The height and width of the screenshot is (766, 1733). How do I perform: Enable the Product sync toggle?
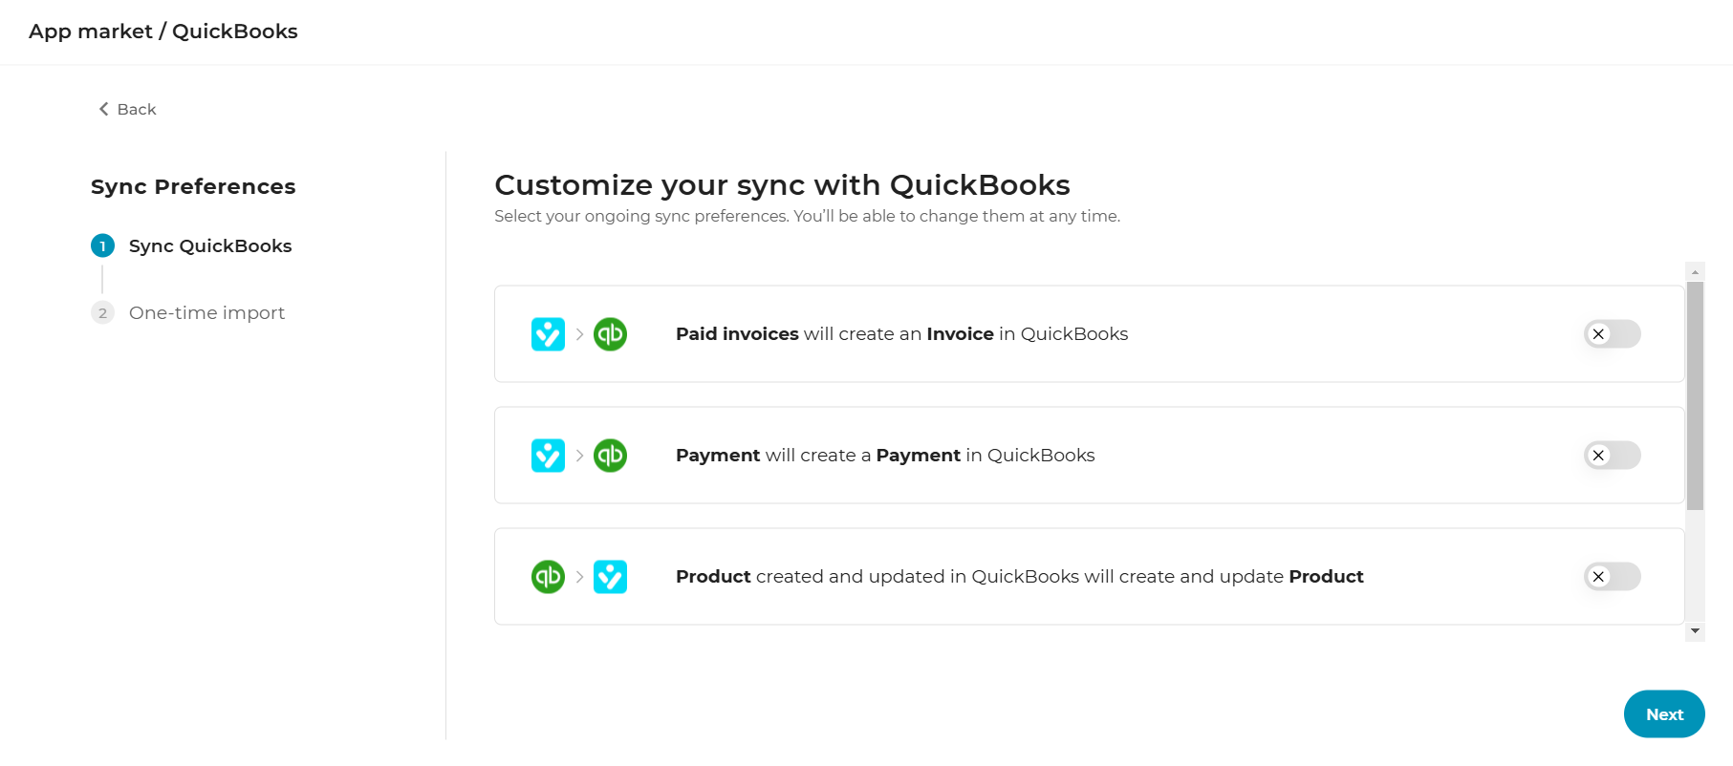(x=1612, y=577)
